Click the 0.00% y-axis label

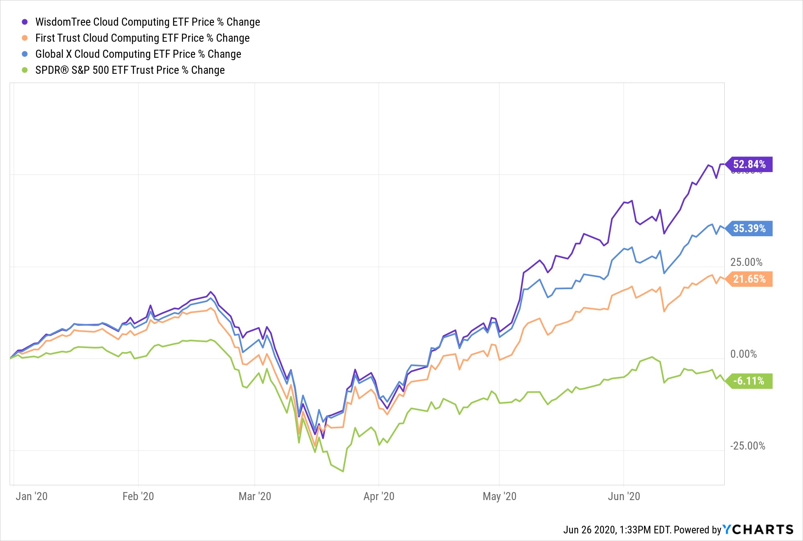(x=743, y=354)
